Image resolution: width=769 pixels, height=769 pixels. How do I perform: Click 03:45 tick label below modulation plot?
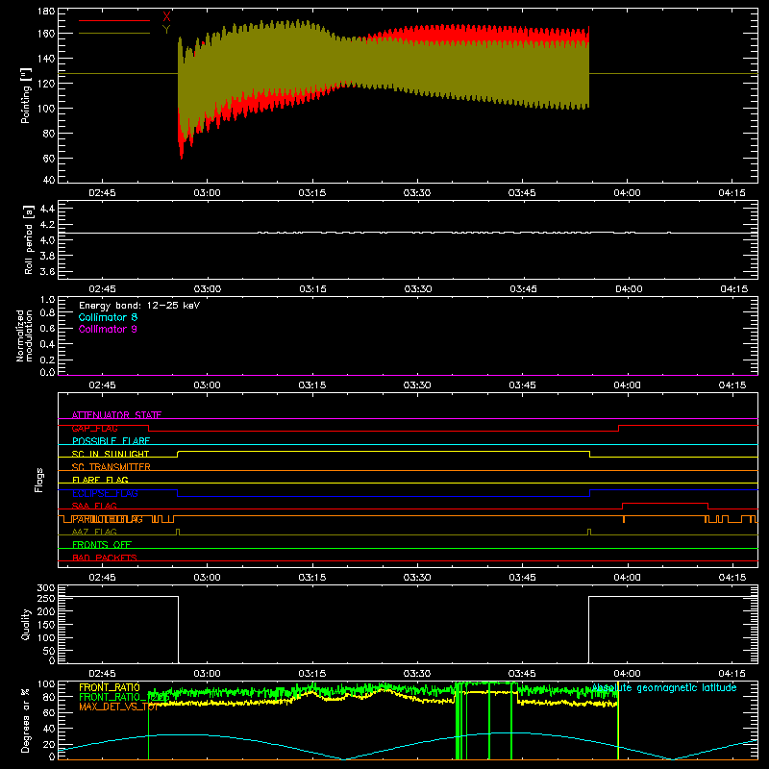click(x=522, y=385)
